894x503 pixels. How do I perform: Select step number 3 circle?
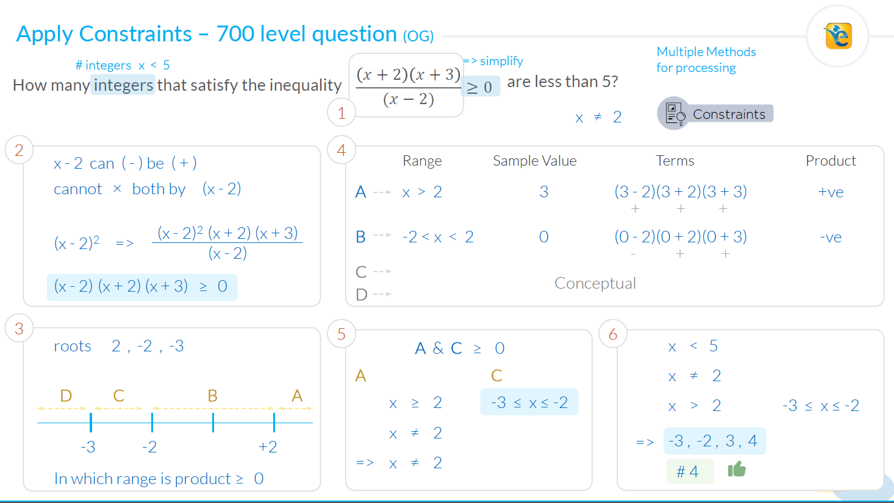(x=19, y=329)
